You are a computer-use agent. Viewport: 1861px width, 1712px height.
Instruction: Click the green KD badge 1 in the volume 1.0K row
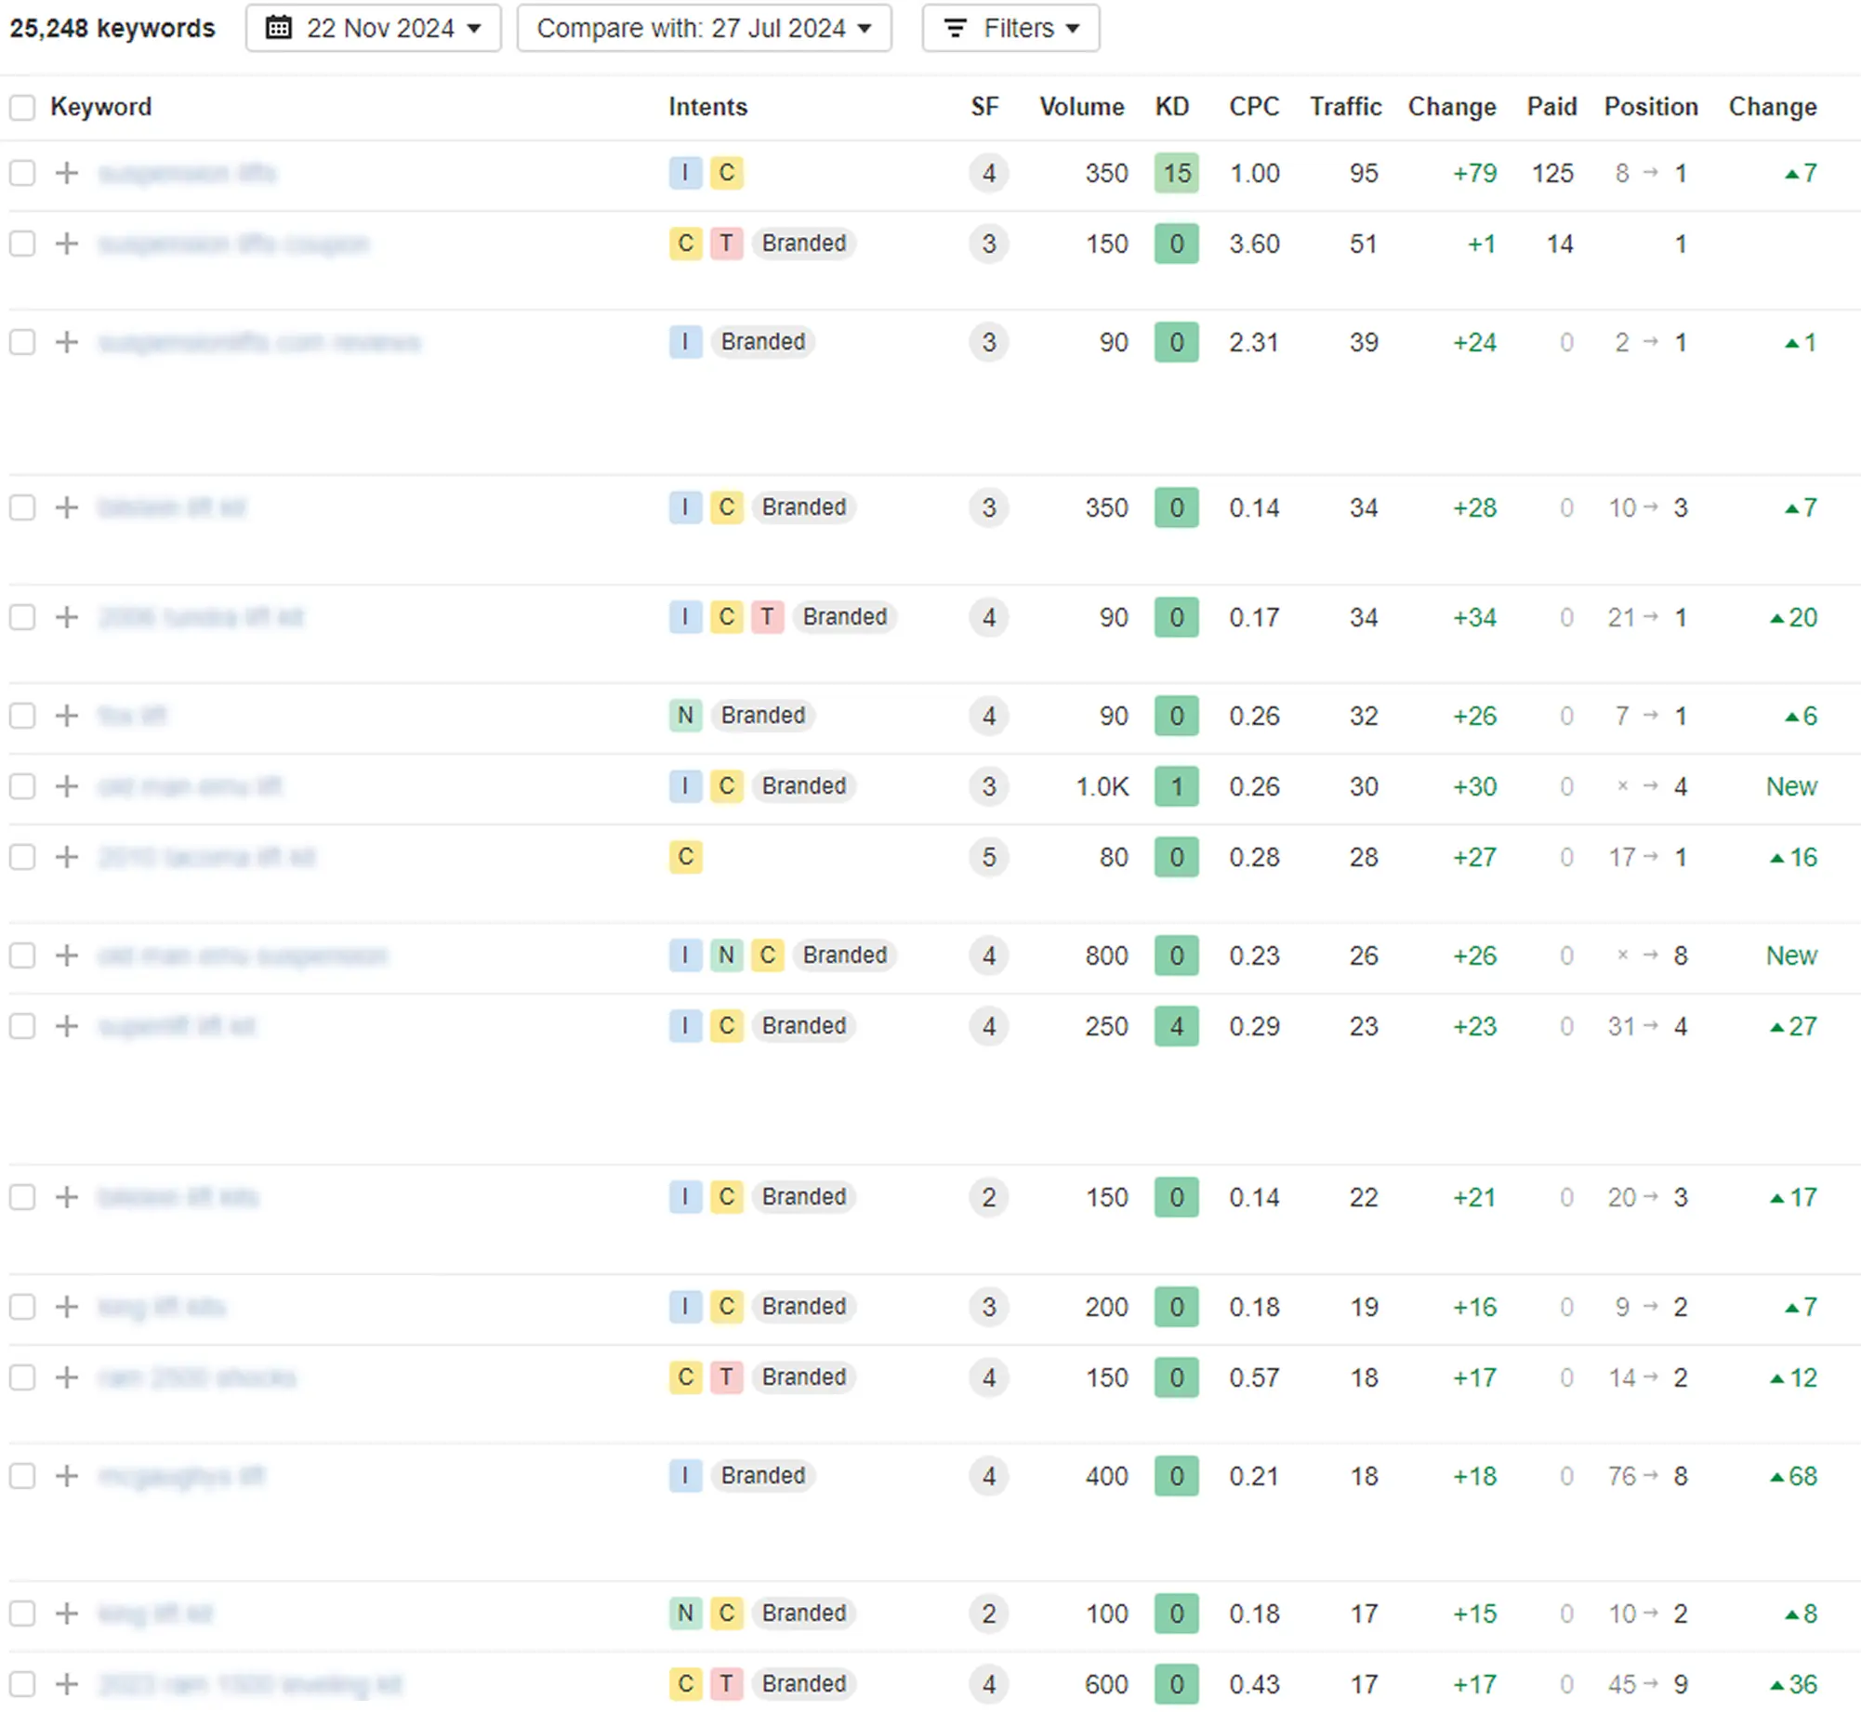tap(1176, 786)
